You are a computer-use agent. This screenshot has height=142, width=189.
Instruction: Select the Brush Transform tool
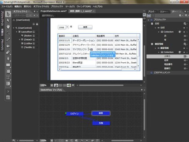pyautogui.click(x=8, y=52)
